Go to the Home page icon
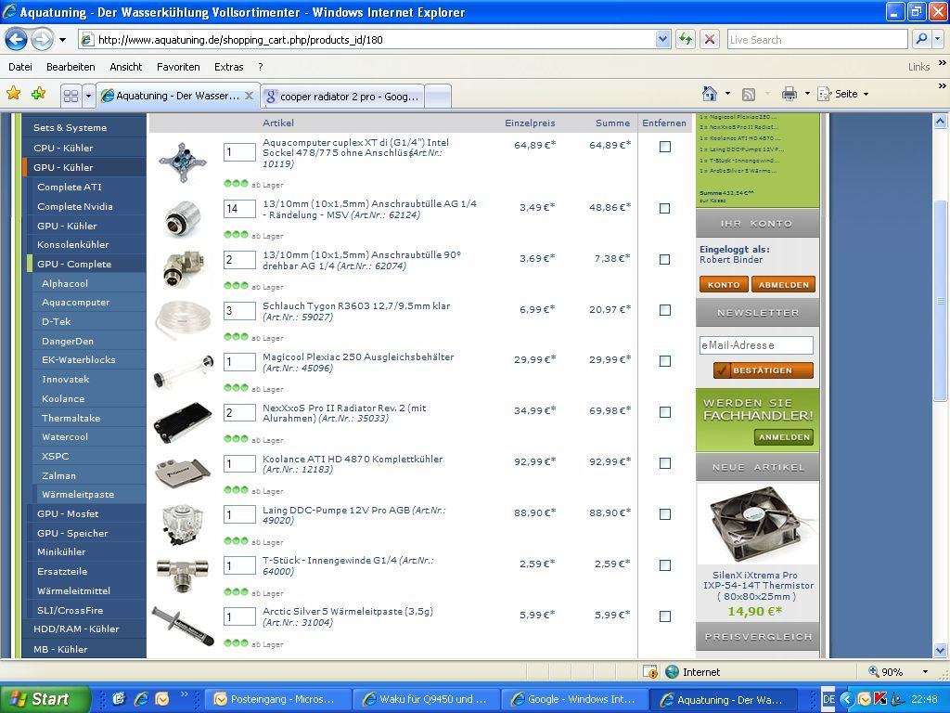Image resolution: width=950 pixels, height=713 pixels. (x=710, y=94)
